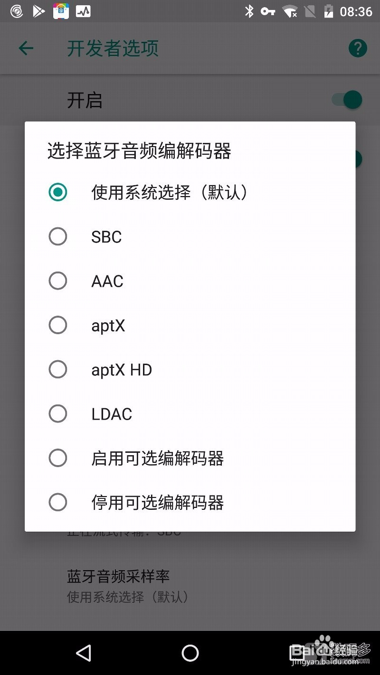Tap the Bluetooth status bar icon
Screen dimensions: 380x675
click(249, 11)
